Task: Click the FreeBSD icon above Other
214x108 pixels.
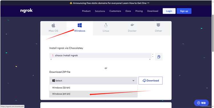Action: pos(158,25)
